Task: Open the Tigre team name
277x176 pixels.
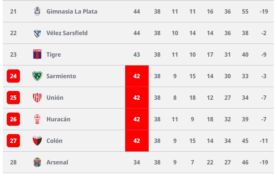Action: 53,55
